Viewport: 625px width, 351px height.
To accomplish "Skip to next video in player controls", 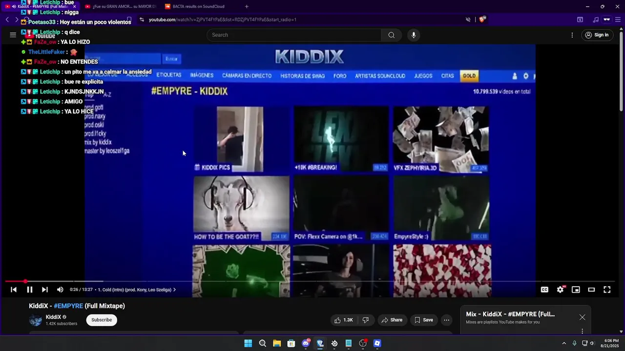I will (45, 290).
